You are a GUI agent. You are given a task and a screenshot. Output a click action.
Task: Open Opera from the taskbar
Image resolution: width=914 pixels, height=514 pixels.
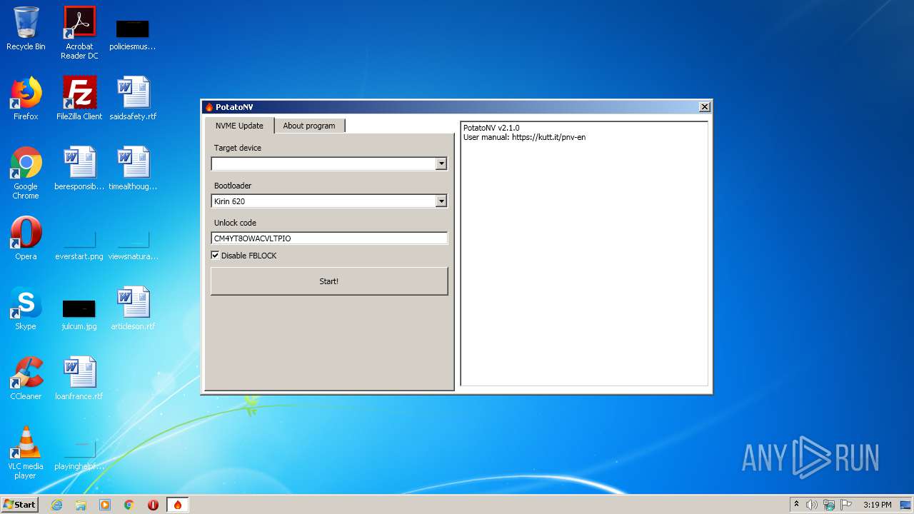tap(153, 505)
